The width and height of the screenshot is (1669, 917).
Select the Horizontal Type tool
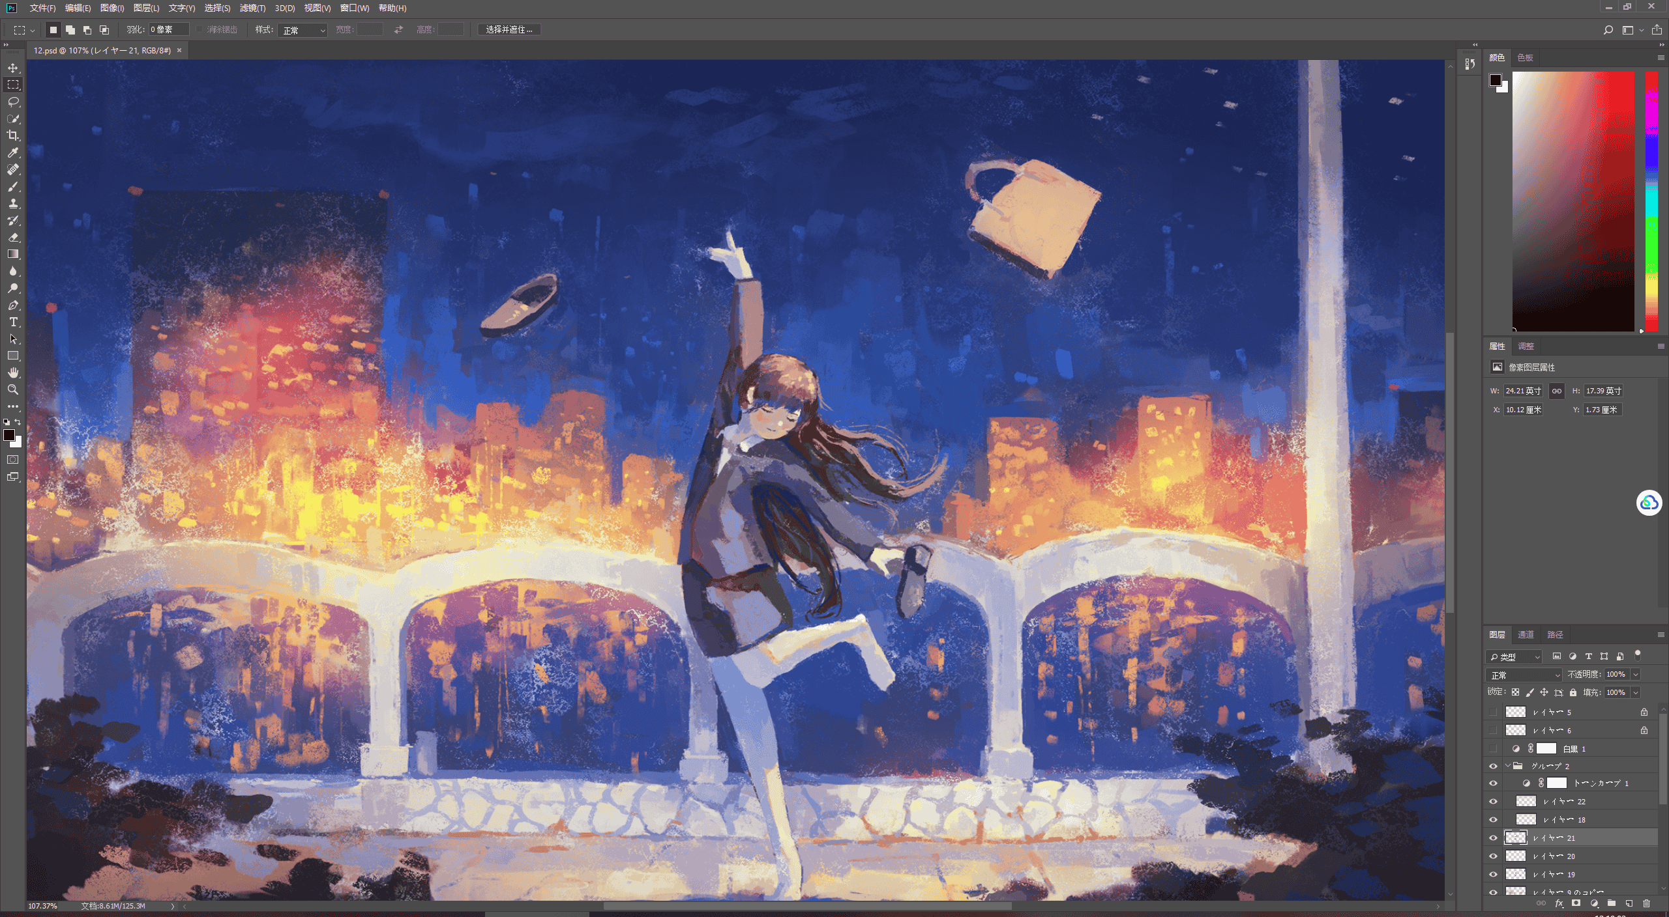click(x=13, y=322)
